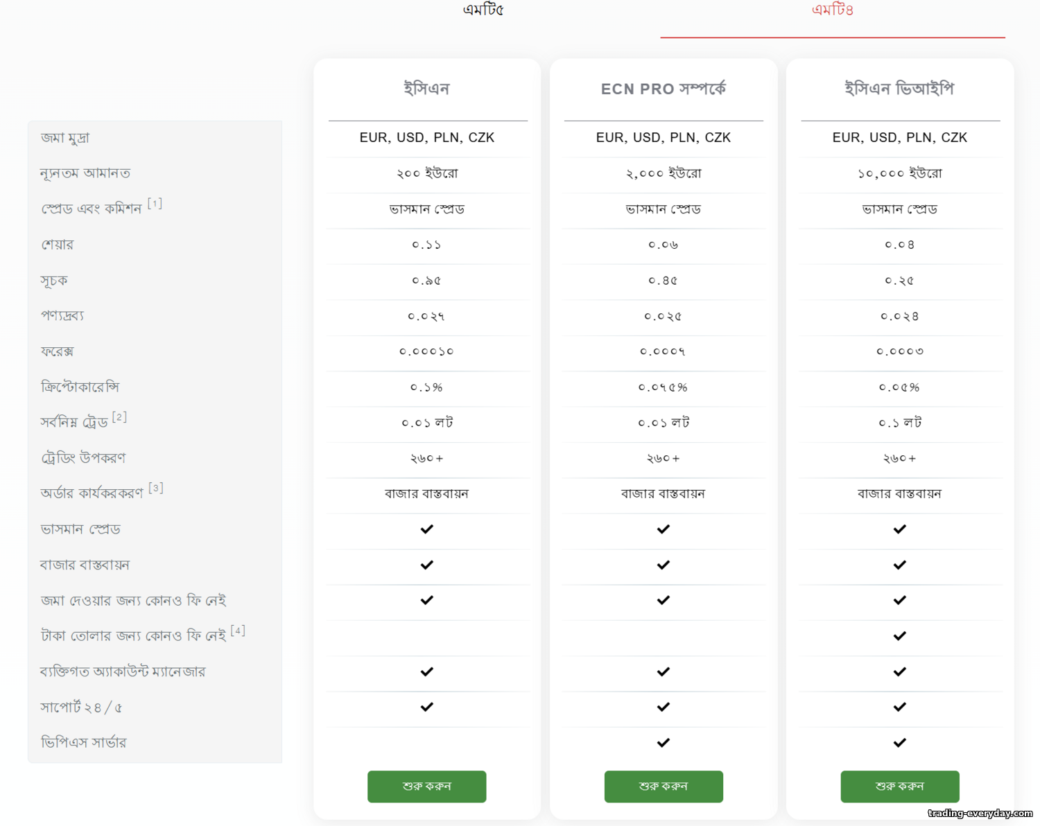
Task: Click শুরু করুন button under ইসিএন column
Action: [x=427, y=787]
